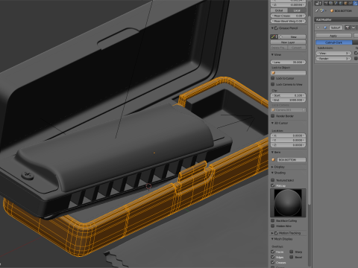Click Apply on Subsurf modifier
The height and width of the screenshot is (268, 358).
(x=333, y=36)
